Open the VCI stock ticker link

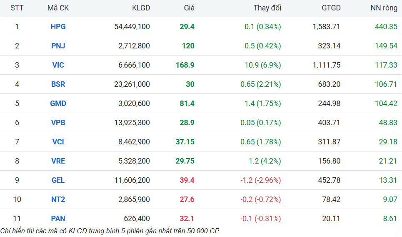click(x=58, y=142)
